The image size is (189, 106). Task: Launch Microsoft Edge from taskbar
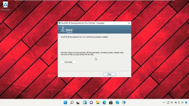pos(104,102)
